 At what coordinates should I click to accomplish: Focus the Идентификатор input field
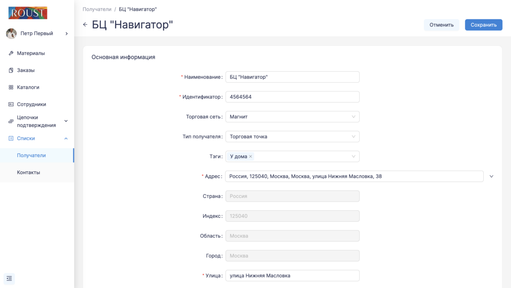pos(292,97)
